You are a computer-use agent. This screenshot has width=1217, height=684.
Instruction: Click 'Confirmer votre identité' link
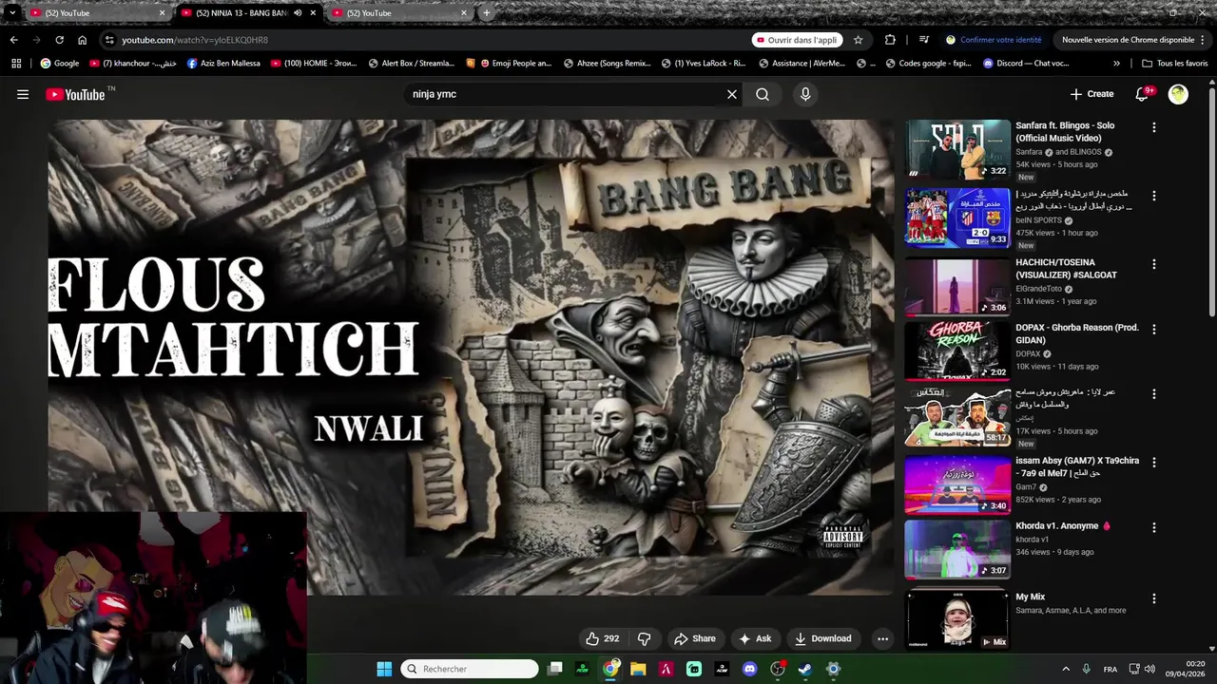tap(994, 40)
